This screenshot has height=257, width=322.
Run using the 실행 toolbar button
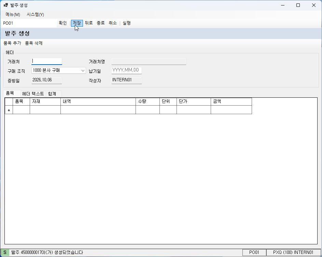pyautogui.click(x=126, y=23)
